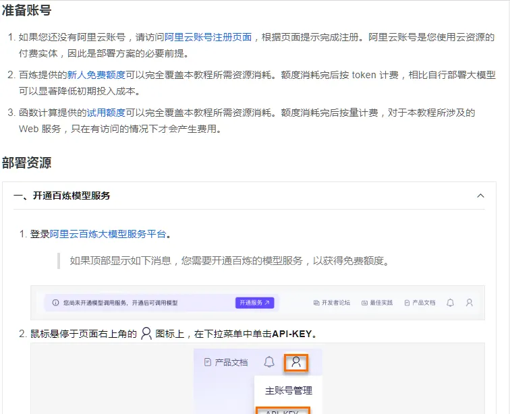Click the info icon before 您尚未开通模型调用服务
The image size is (510, 414).
pos(55,303)
